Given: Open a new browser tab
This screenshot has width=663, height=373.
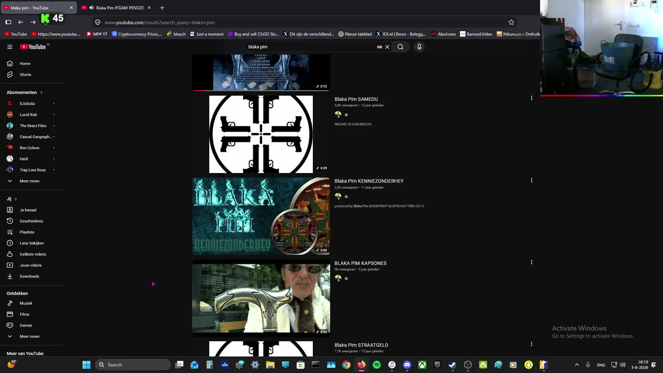Looking at the screenshot, I should point(162,8).
